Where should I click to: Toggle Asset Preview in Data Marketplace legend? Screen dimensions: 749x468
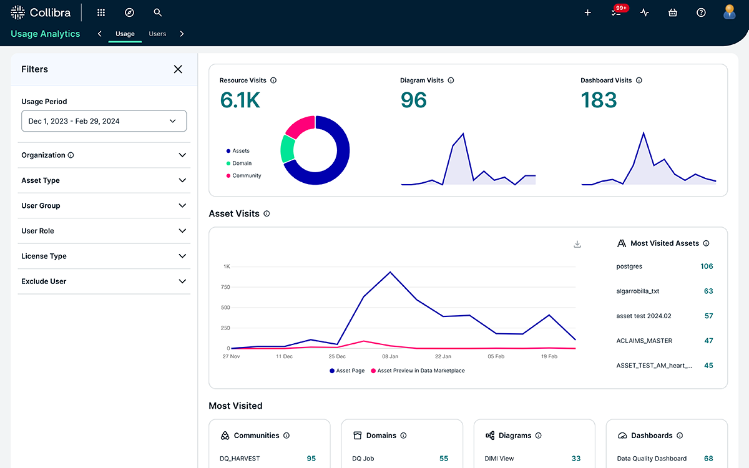pyautogui.click(x=418, y=371)
